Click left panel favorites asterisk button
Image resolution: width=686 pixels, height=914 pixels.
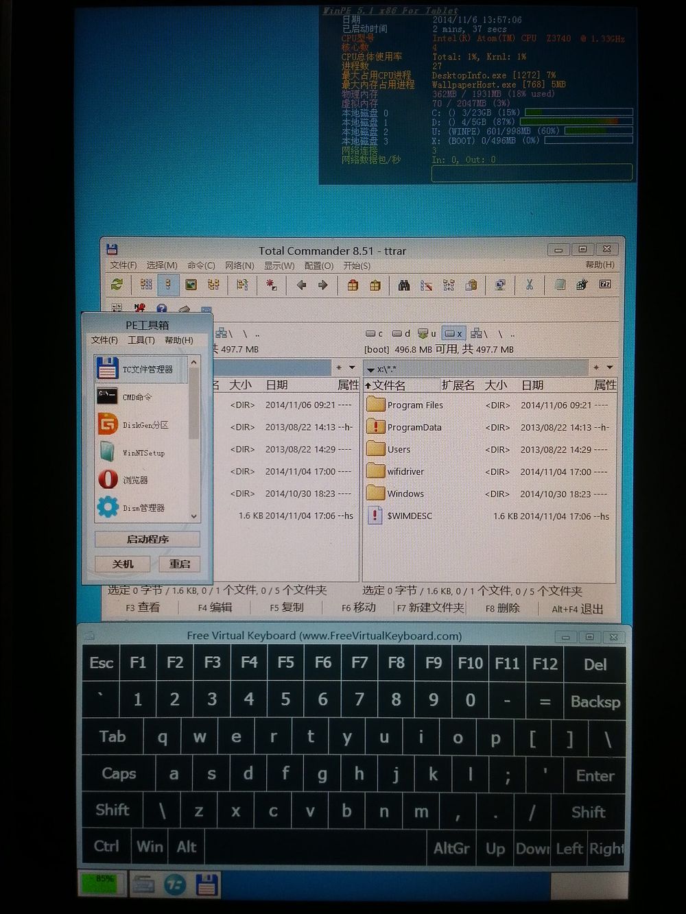339,368
